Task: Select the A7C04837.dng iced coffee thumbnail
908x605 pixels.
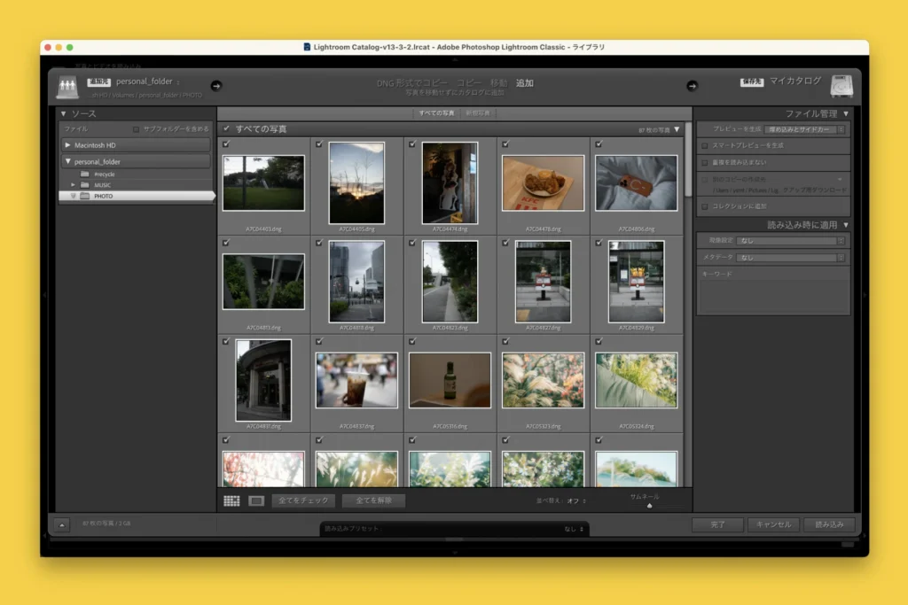Action: 356,380
